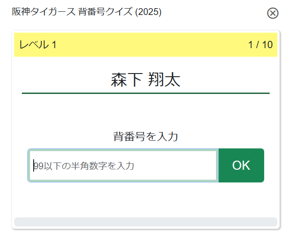291x236 pixels.
Task: Click the 1 / 10 question counter
Action: pyautogui.click(x=260, y=45)
